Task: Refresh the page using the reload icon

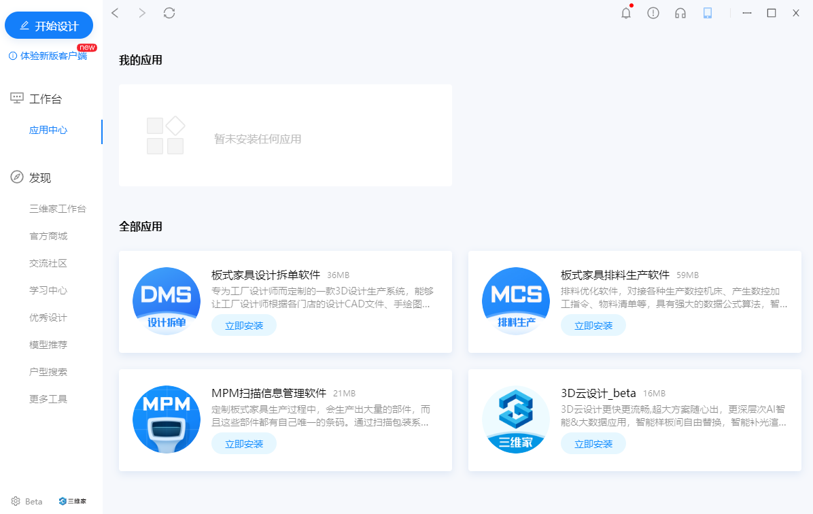Action: tap(169, 13)
